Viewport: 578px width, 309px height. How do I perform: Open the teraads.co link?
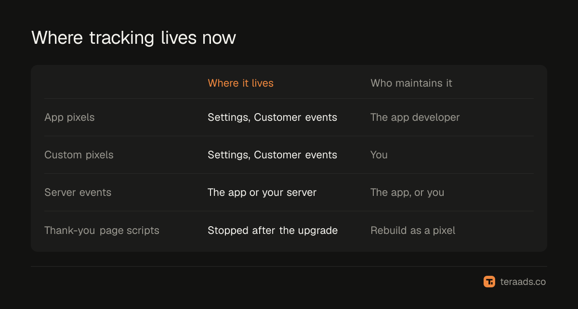click(523, 282)
